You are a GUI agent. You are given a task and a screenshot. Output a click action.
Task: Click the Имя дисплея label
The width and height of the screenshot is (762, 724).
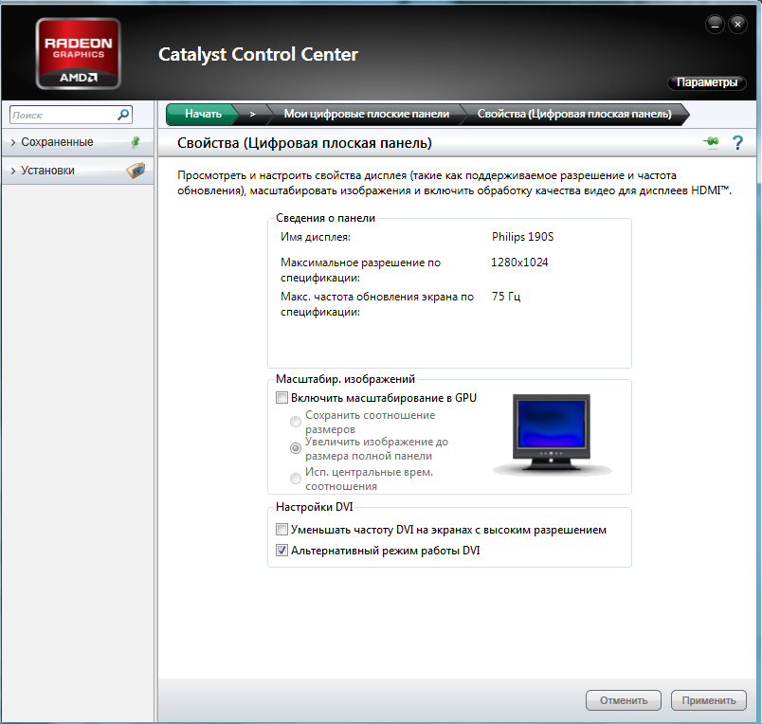[316, 237]
